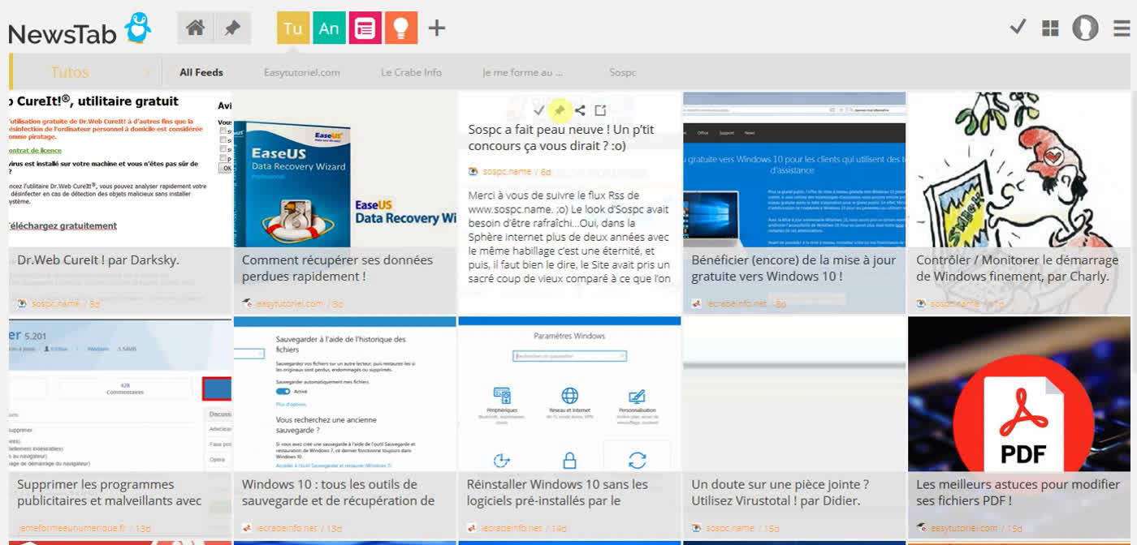The image size is (1137, 545).
Task: Open the programmes publicitaires article thumbnail
Action: tap(120, 394)
